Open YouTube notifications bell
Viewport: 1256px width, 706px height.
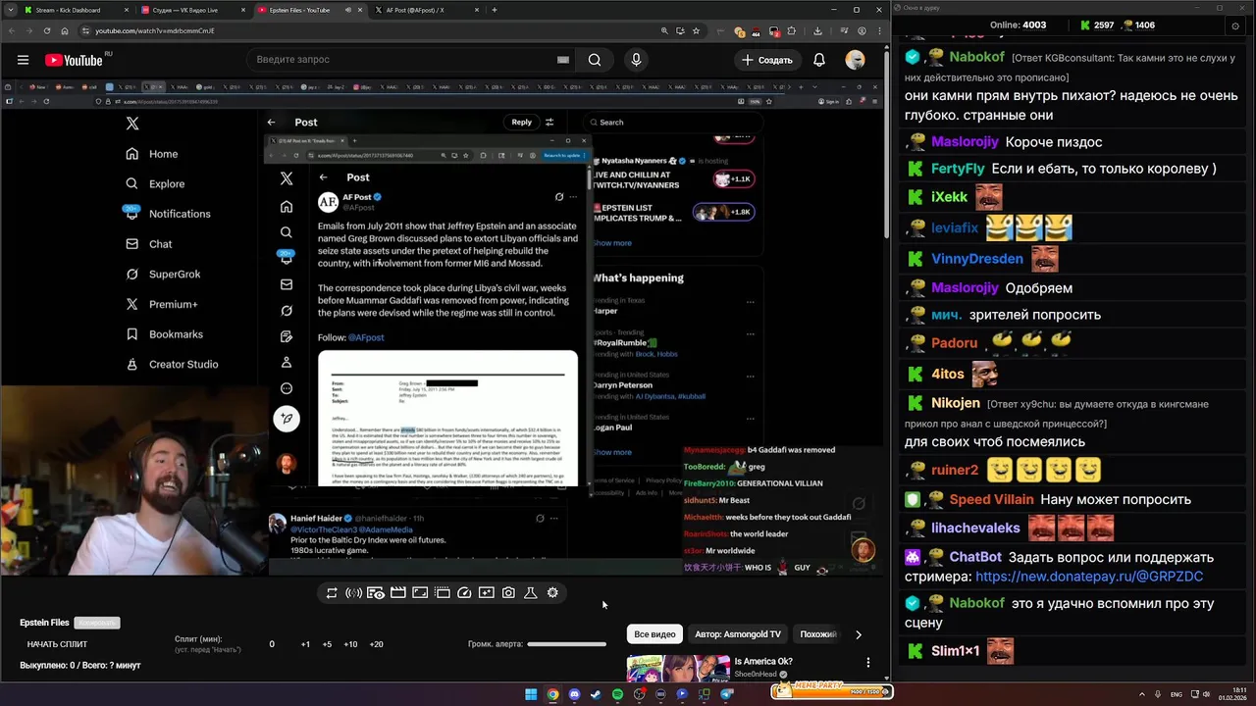819,60
